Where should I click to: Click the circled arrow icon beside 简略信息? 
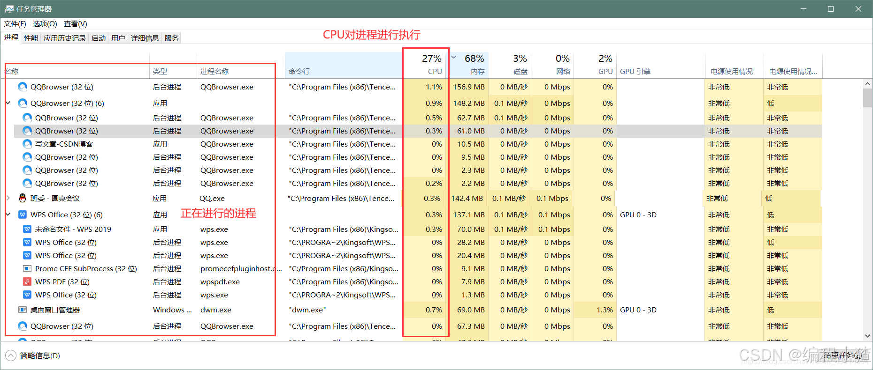point(11,356)
